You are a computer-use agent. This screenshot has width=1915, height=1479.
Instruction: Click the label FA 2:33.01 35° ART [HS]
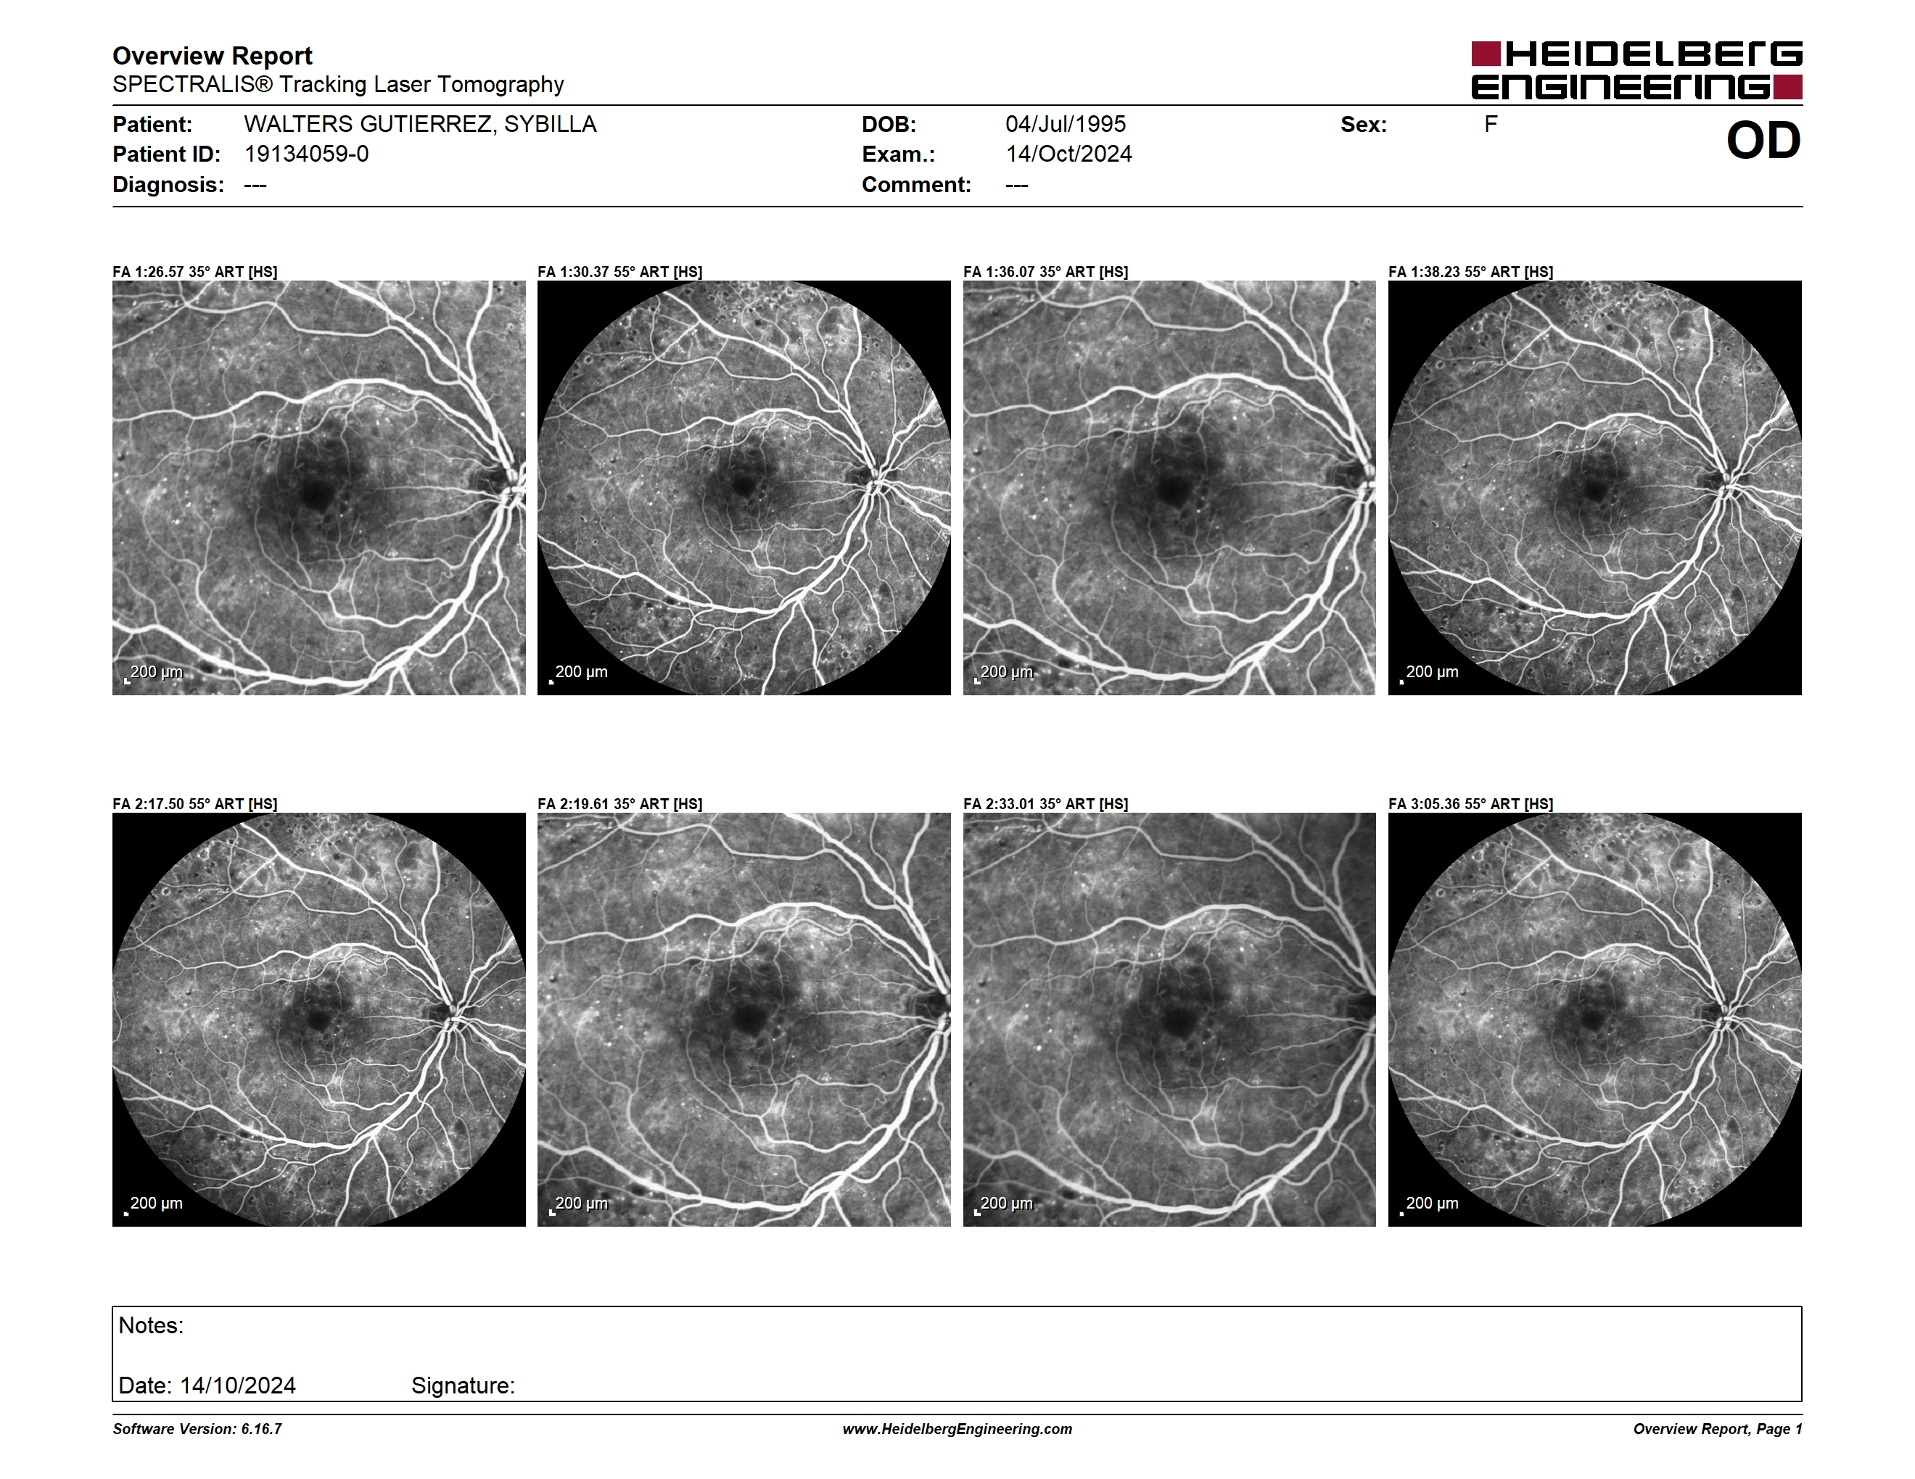[1046, 803]
